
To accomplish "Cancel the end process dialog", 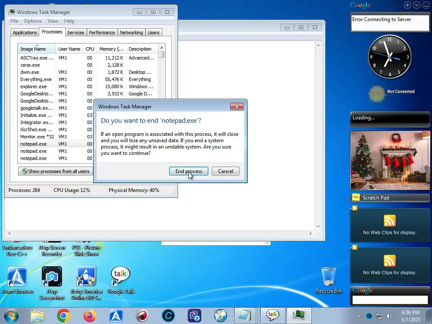I will tap(225, 171).
